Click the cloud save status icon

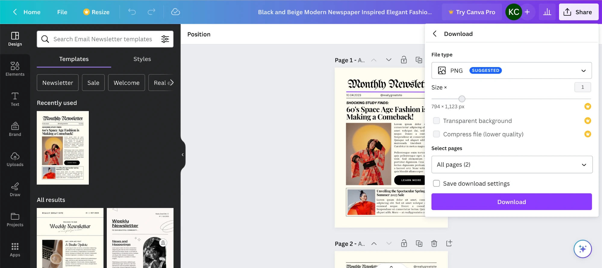pyautogui.click(x=175, y=12)
